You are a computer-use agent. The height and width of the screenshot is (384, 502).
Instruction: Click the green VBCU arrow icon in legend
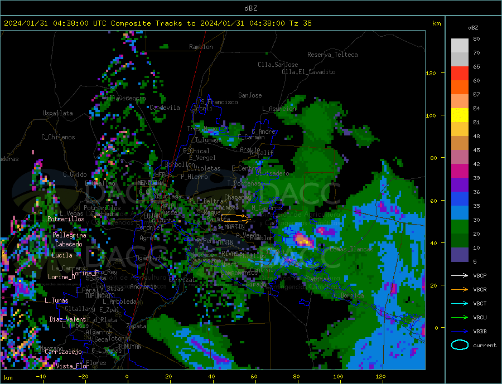[x=460, y=318]
